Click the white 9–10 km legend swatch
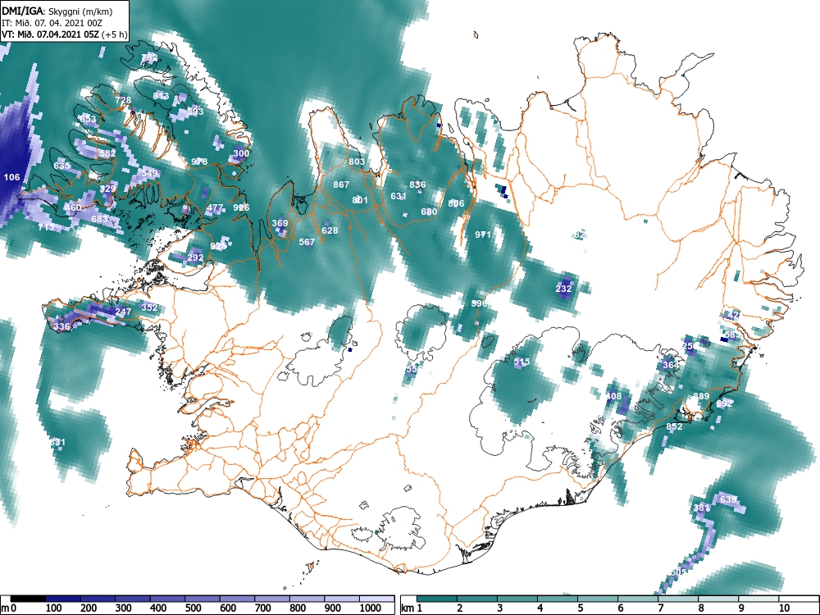 [758, 599]
